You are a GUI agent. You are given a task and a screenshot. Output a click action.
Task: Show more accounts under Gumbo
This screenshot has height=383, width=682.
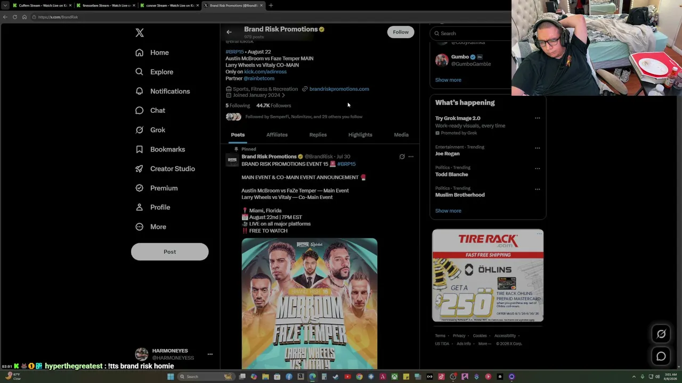448,80
